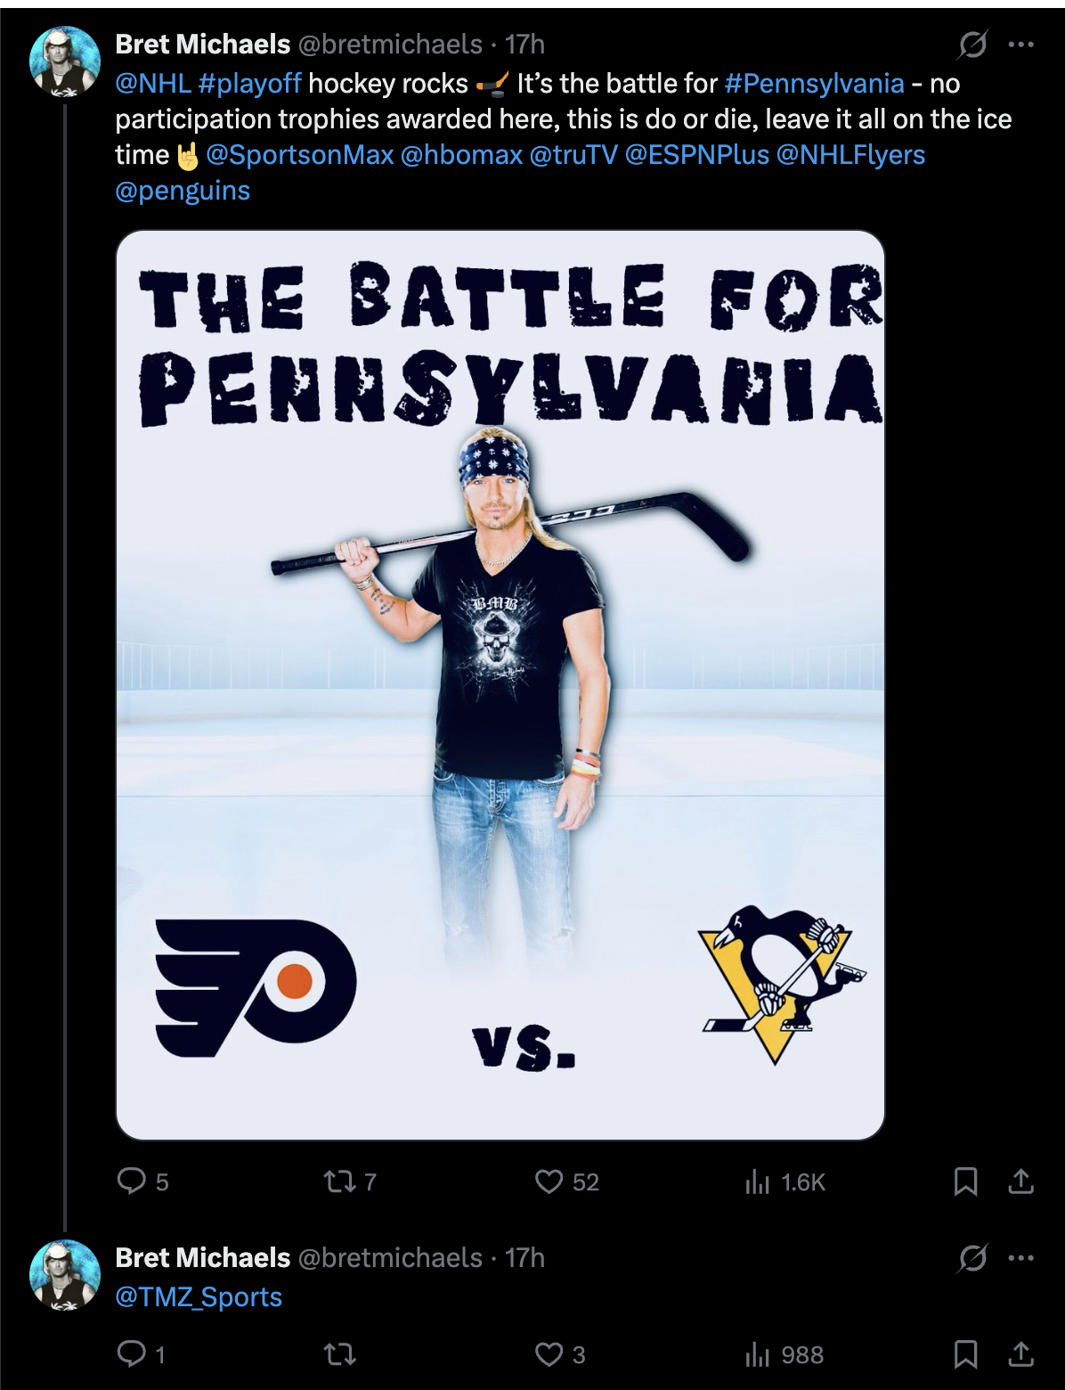
Task: Open more options menu on first tweet
Action: 1020,45
